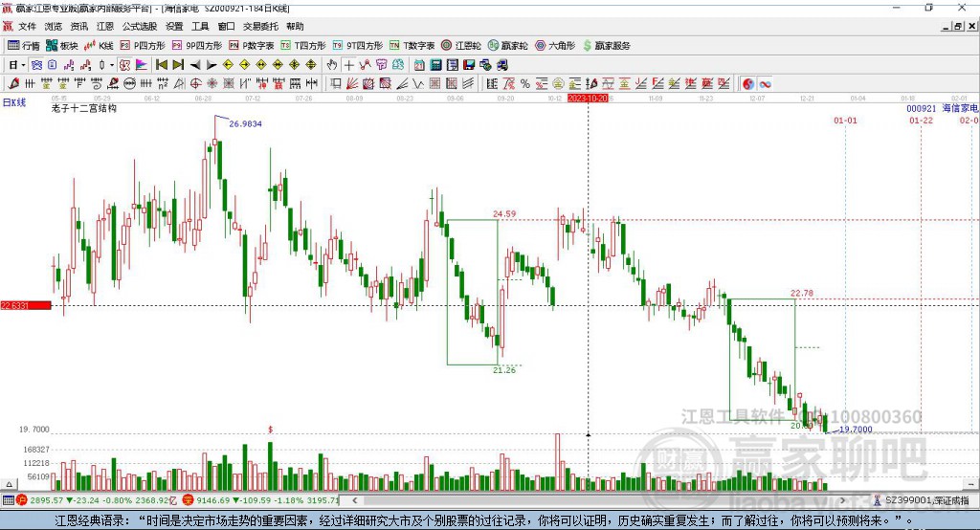Click the 000921 stock code
Viewport: 980px width, 530px height.
click(x=922, y=109)
